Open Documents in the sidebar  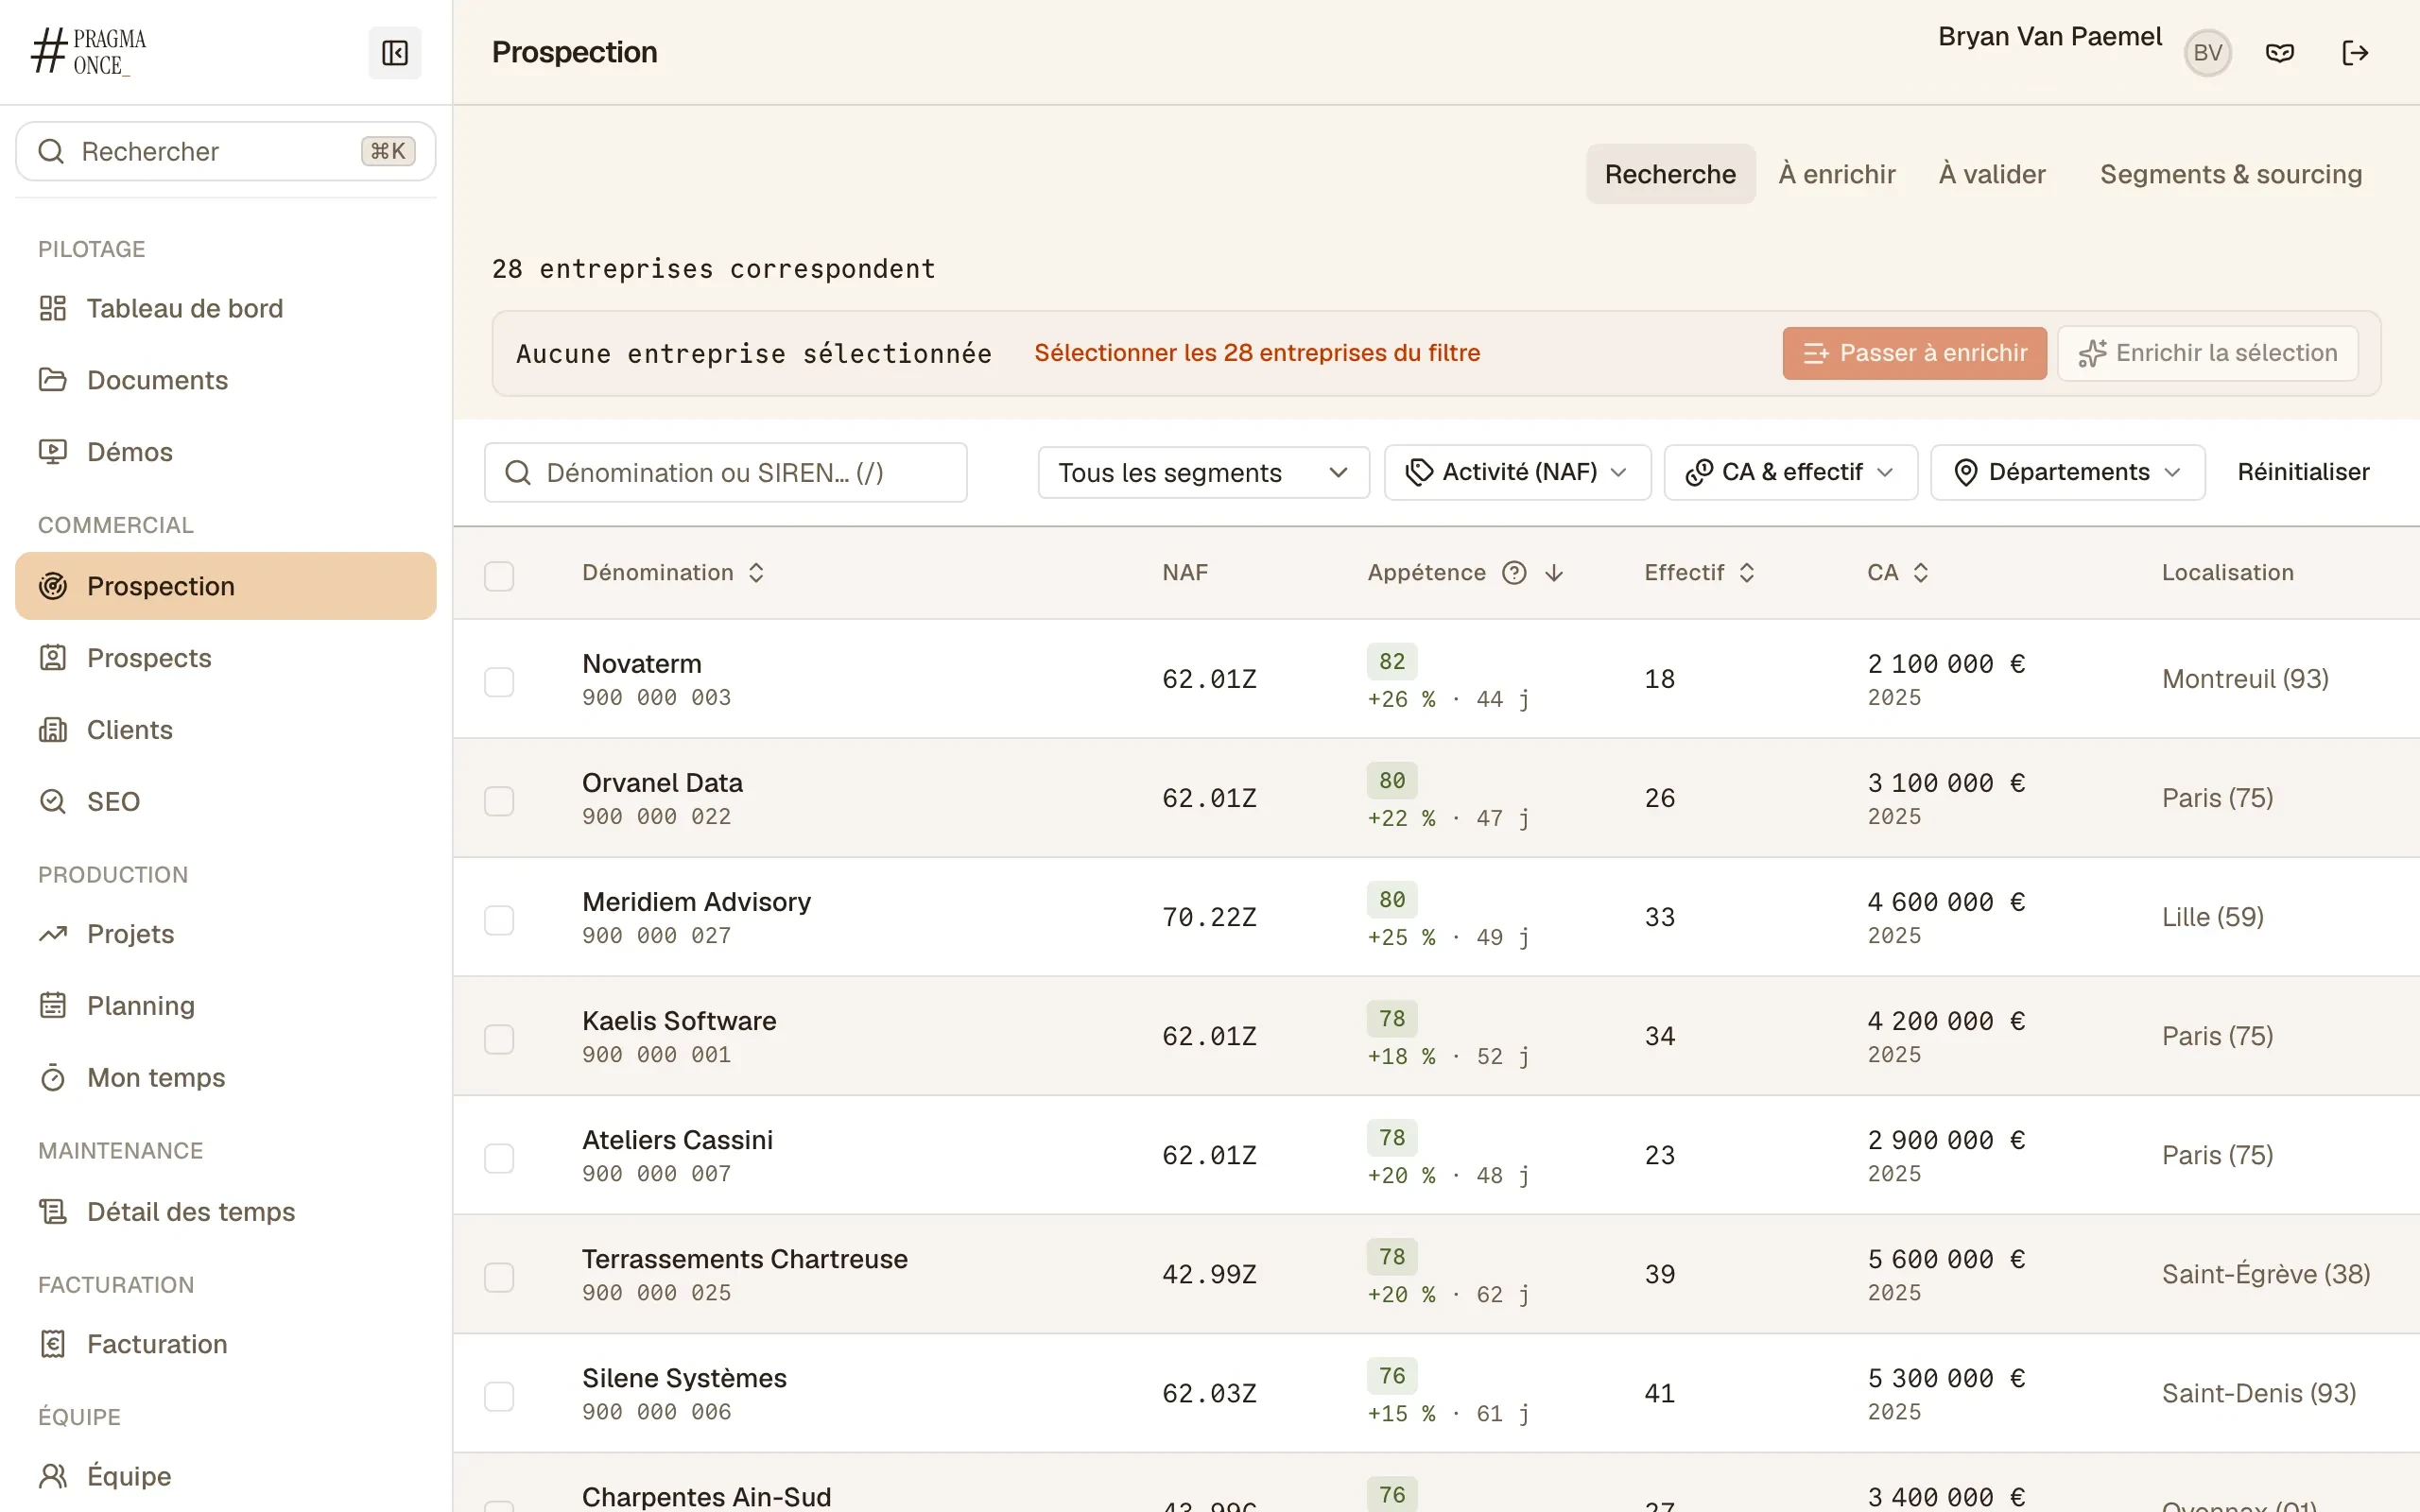(x=225, y=380)
